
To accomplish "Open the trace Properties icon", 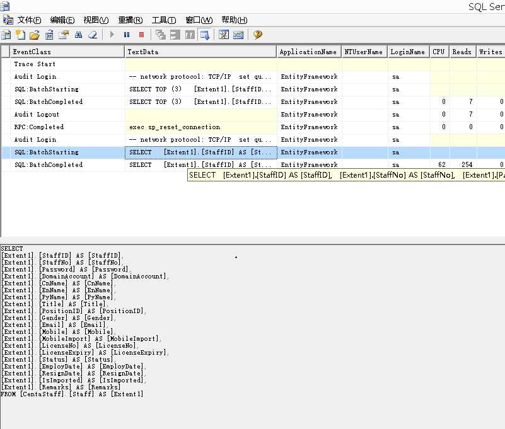I will click(x=64, y=35).
